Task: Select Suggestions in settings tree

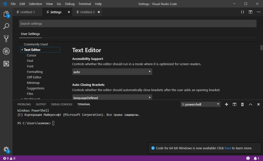Action: [36, 88]
